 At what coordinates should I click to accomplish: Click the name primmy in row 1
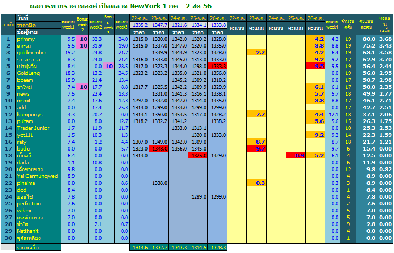tap(26, 39)
